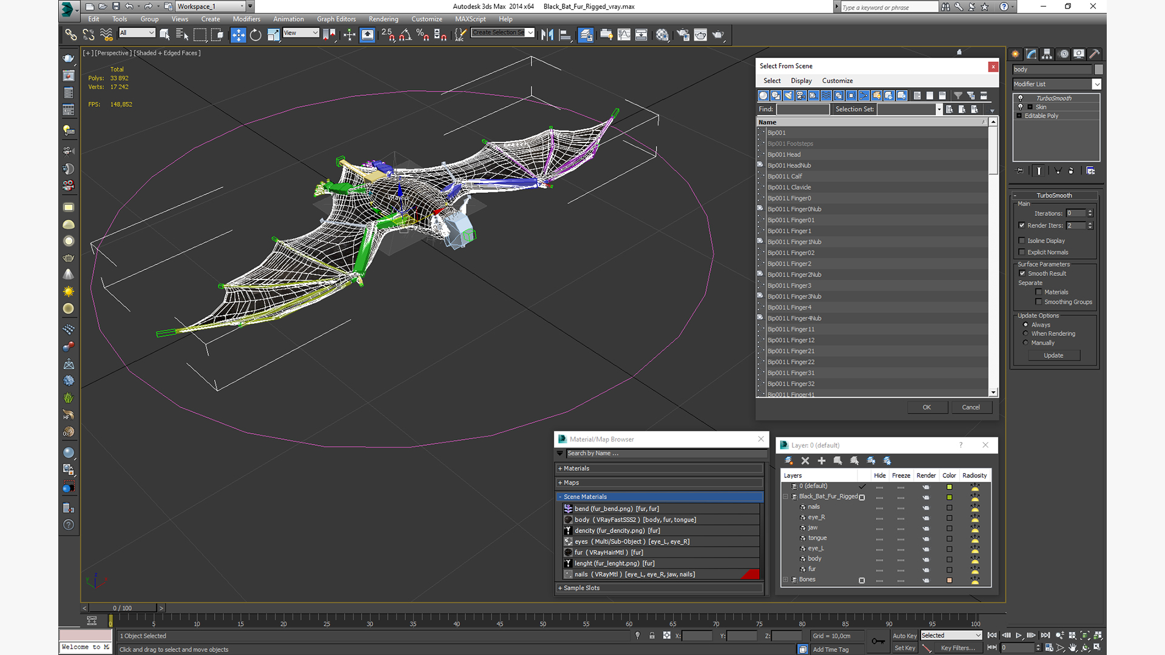Toggle Display Cameras filter in Select From Scene
This screenshot has height=655, width=1165.
point(801,95)
